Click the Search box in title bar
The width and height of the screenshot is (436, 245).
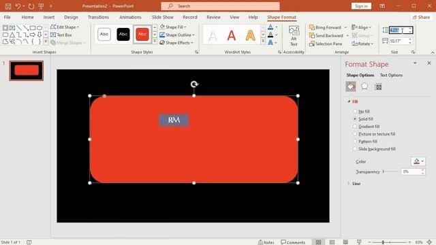point(220,6)
